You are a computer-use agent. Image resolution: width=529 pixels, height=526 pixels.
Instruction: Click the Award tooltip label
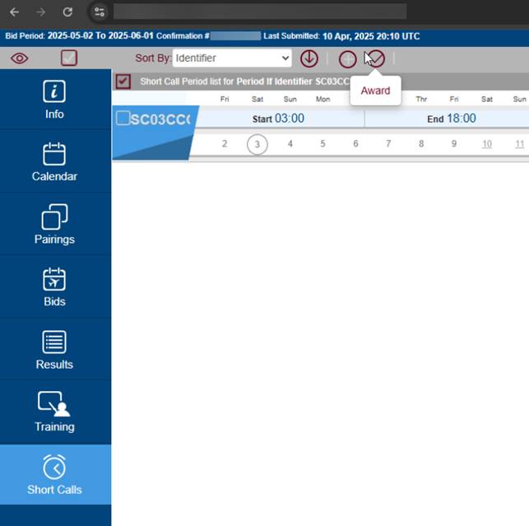(x=375, y=91)
